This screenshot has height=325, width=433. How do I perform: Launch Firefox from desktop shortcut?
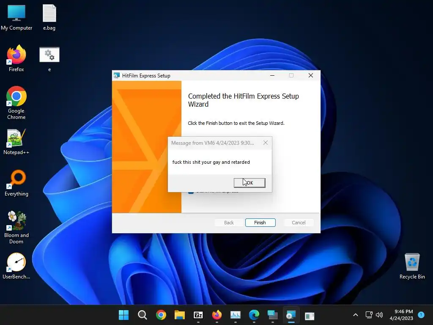tap(16, 58)
